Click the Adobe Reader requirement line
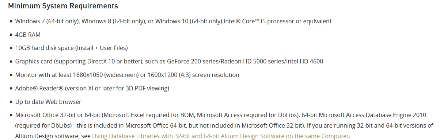Viewport: 440px width, 140px height. (92, 88)
